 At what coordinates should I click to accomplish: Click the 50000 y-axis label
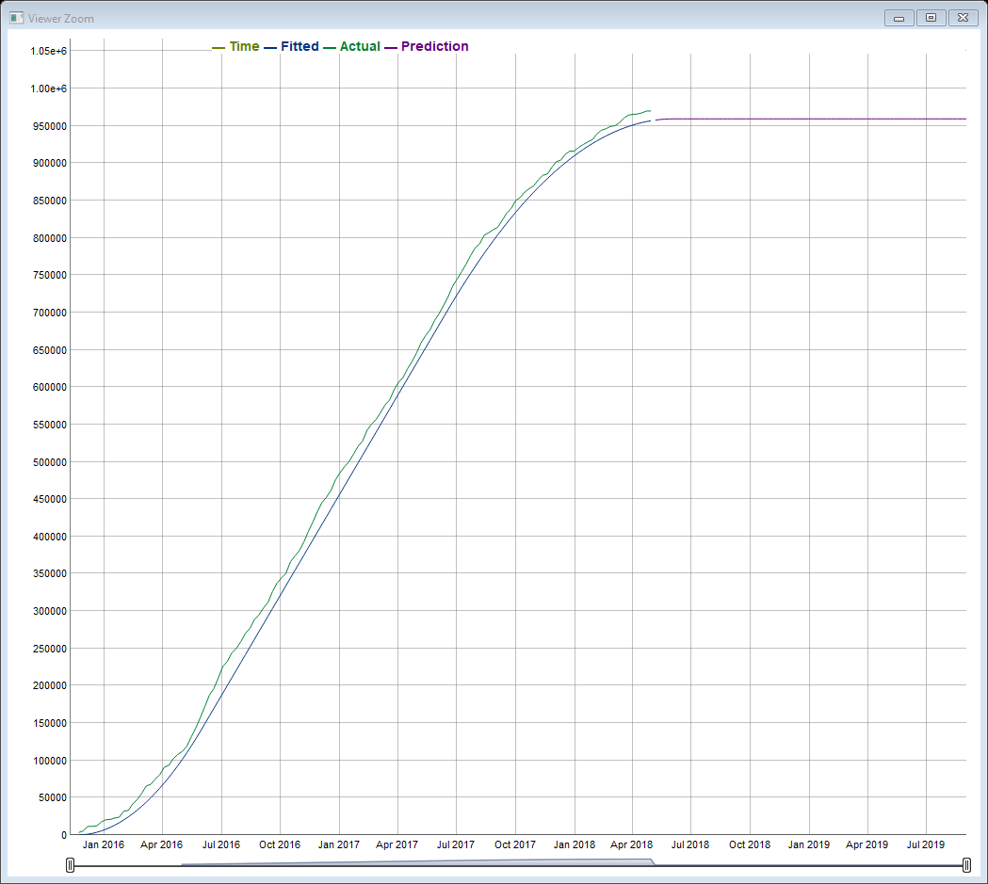(53, 797)
